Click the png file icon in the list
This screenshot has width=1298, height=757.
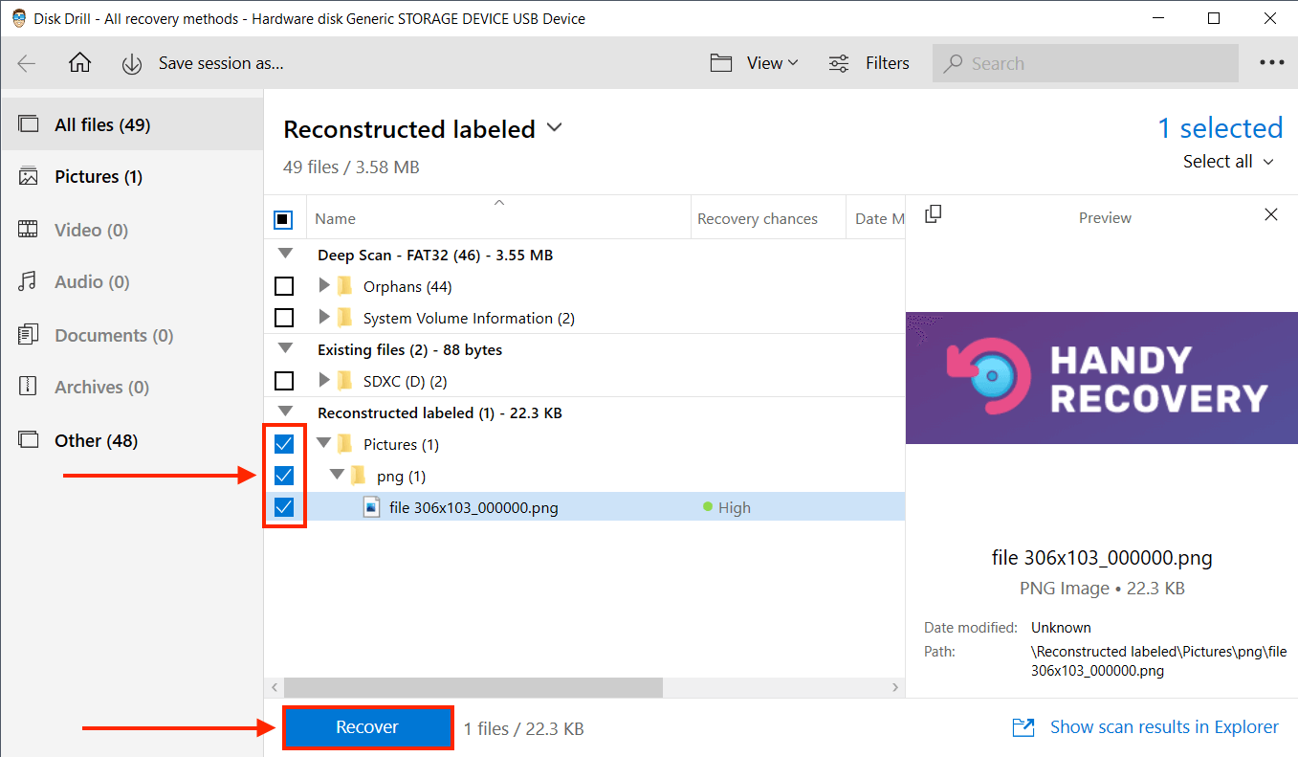pyautogui.click(x=372, y=507)
